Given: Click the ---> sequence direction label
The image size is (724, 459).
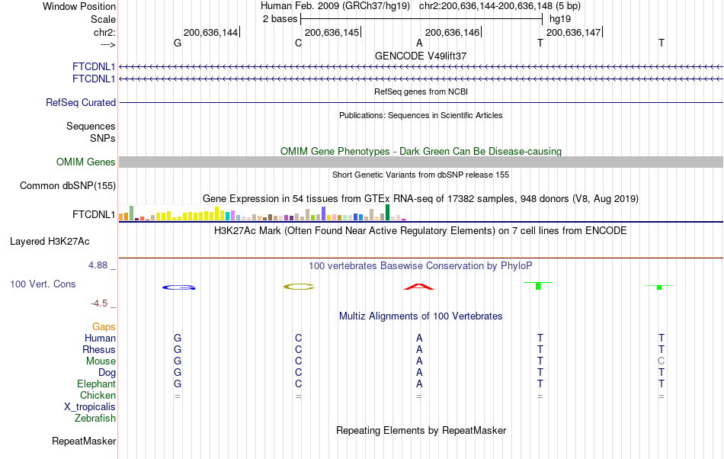Looking at the screenshot, I should (x=107, y=44).
